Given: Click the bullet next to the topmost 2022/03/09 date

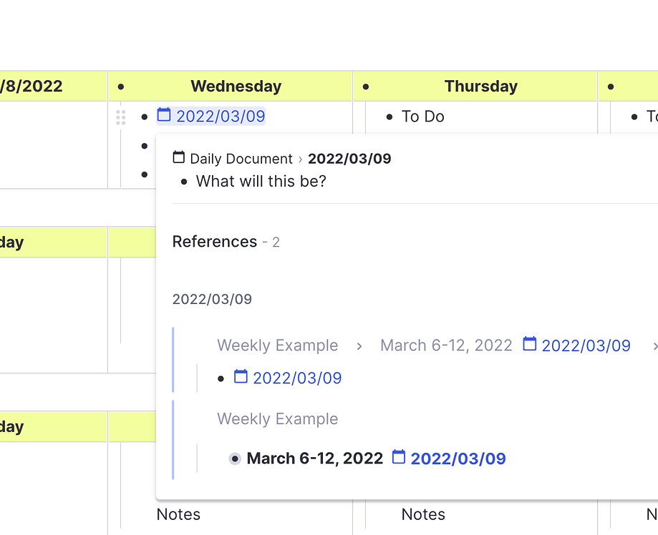Looking at the screenshot, I should tap(145, 116).
